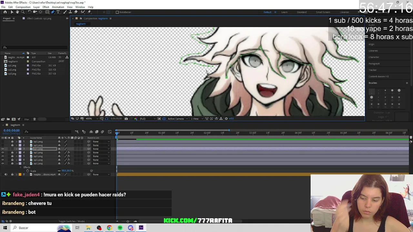Viewport: 413px width, 232px height.
Task: Click the current time 0;00;00;00 display
Action: pyautogui.click(x=12, y=130)
